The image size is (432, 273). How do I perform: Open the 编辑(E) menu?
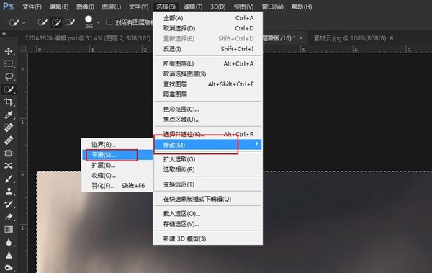(59, 6)
